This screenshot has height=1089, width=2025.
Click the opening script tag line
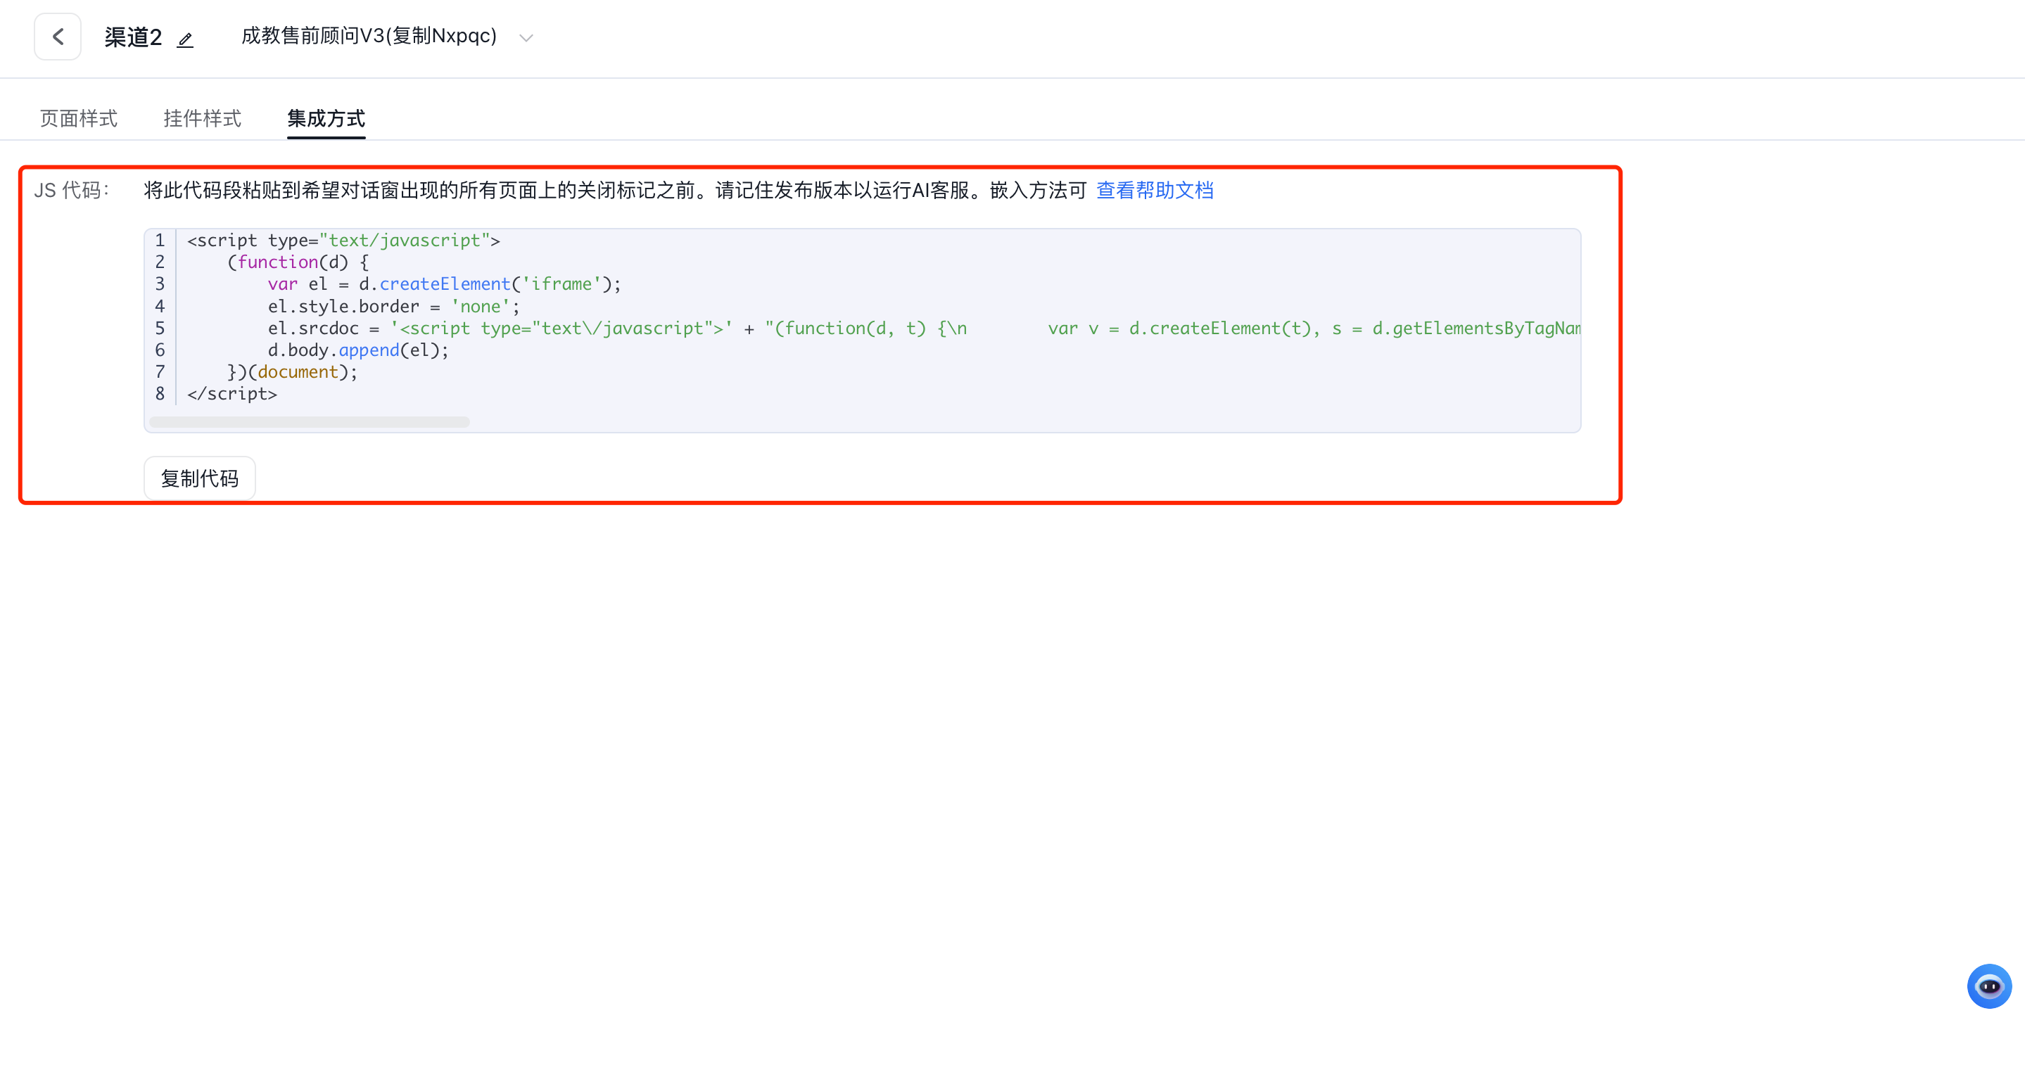(343, 241)
